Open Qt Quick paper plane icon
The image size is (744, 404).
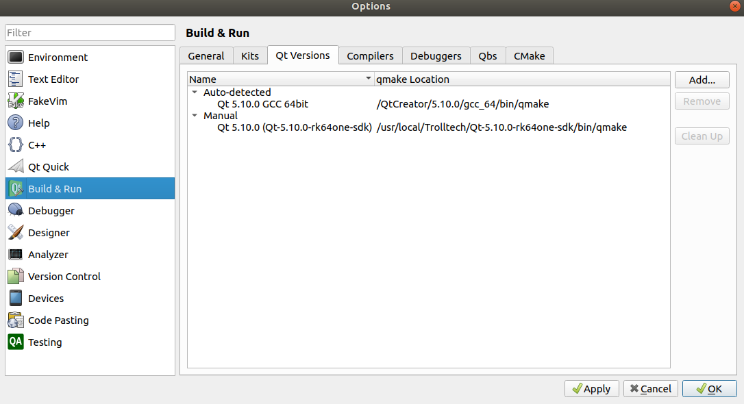click(x=16, y=166)
